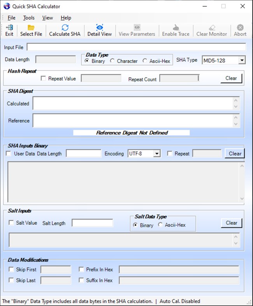Minimize the Quick SHA Calculator window
This screenshot has height=306, width=253.
[x=205, y=6]
